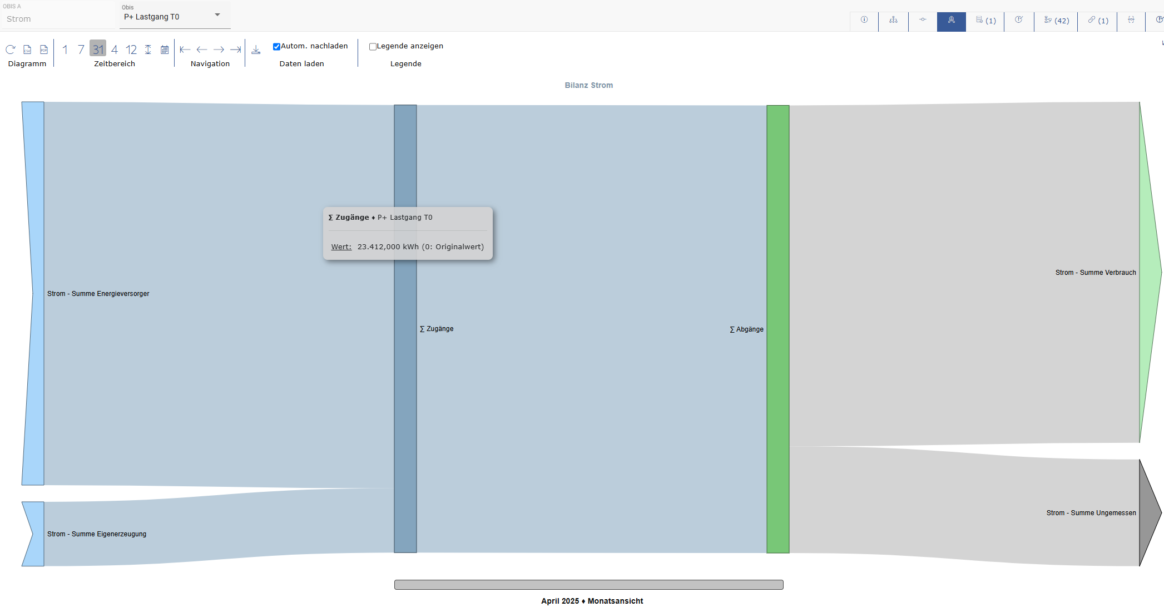Go to the next period arrow
Viewport: 1164px width, 607px height.
click(219, 50)
